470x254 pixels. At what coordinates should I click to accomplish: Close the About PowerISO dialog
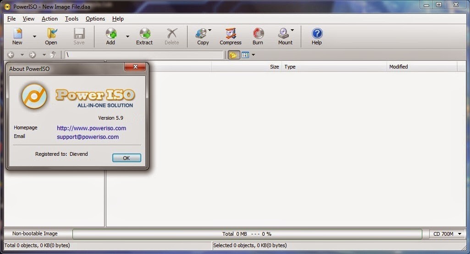click(x=135, y=67)
